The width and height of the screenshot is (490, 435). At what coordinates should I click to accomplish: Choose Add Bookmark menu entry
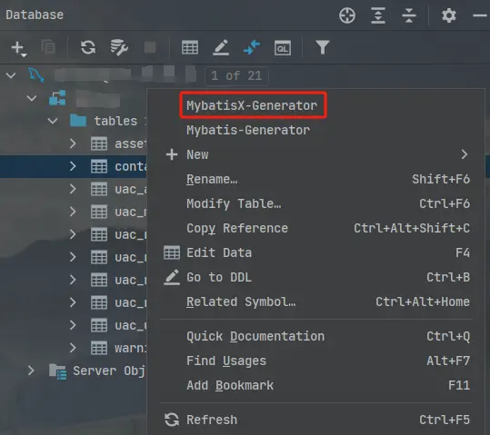pyautogui.click(x=316, y=385)
